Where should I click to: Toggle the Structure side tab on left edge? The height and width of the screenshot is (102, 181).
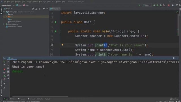[1, 83]
